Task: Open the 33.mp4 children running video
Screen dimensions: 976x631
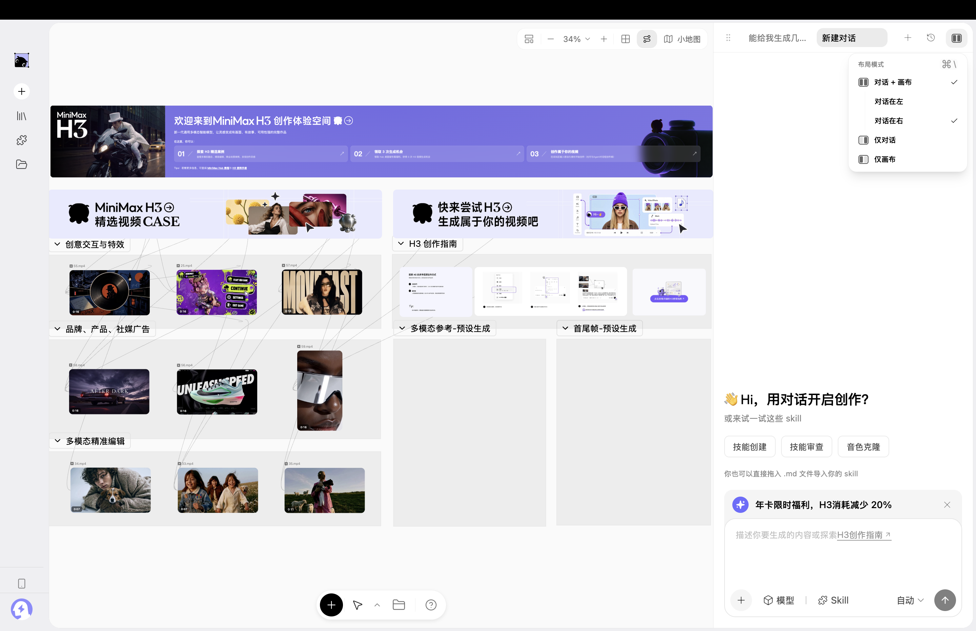Action: coord(218,490)
